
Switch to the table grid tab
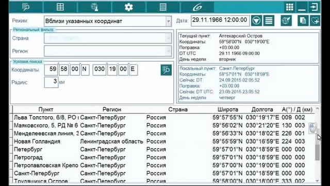60,7
